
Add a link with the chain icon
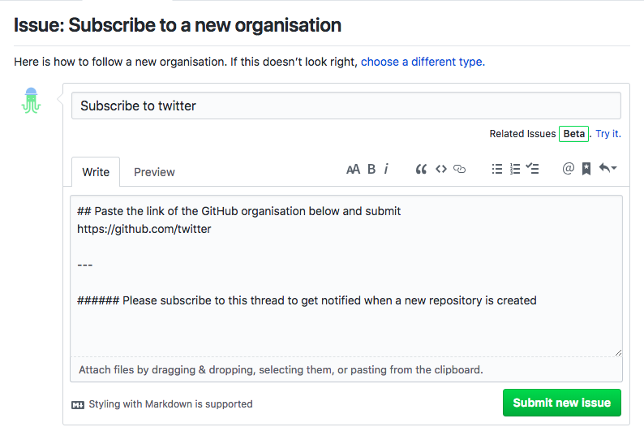(460, 170)
